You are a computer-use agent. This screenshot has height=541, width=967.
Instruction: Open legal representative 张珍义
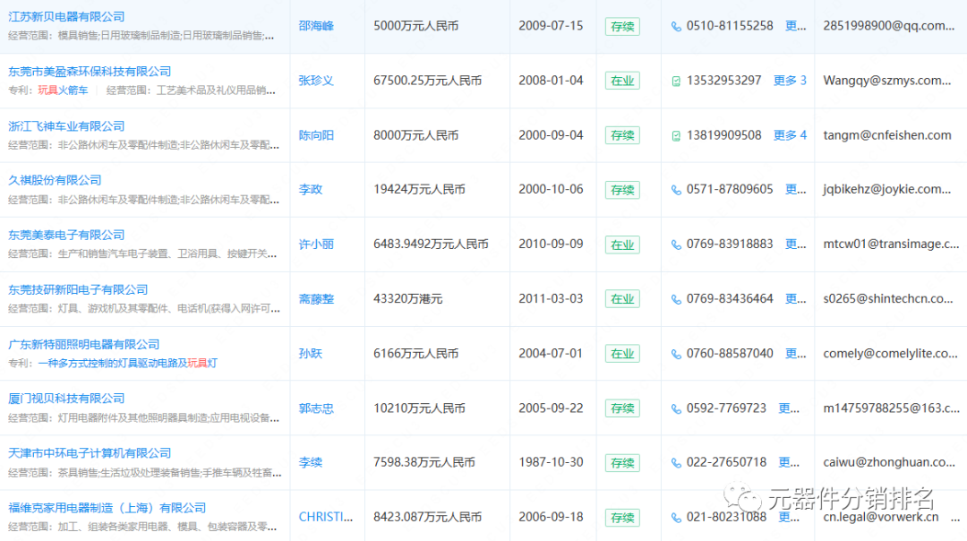(316, 81)
